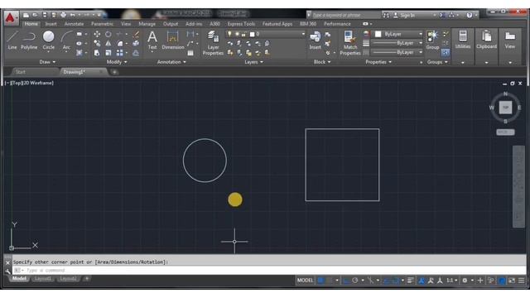Open annotation scale 1:1 dropdown

451,281
